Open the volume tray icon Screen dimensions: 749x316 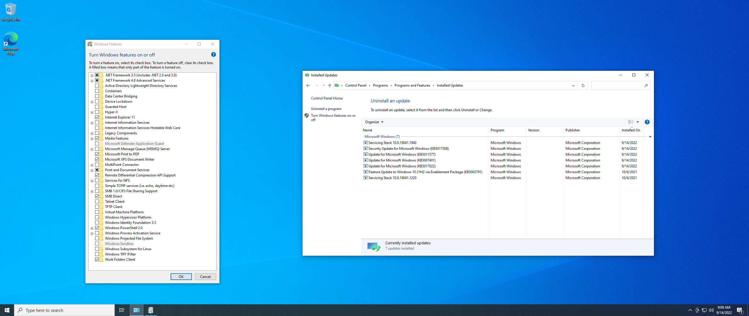click(711, 310)
